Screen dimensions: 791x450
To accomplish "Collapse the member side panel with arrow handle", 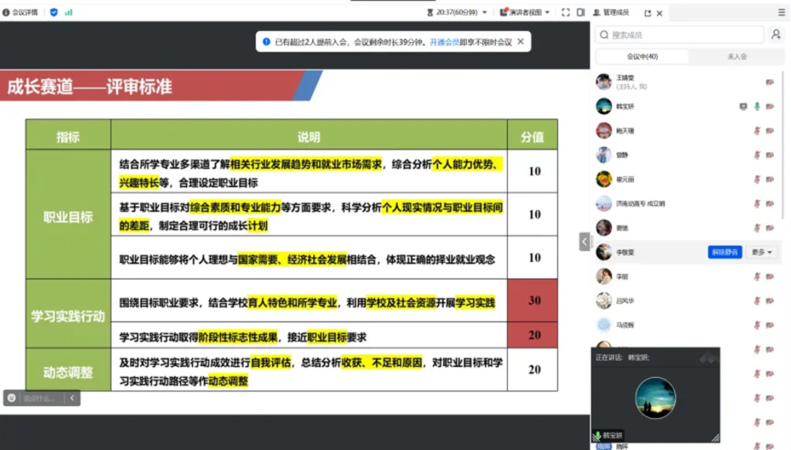I will 584,241.
